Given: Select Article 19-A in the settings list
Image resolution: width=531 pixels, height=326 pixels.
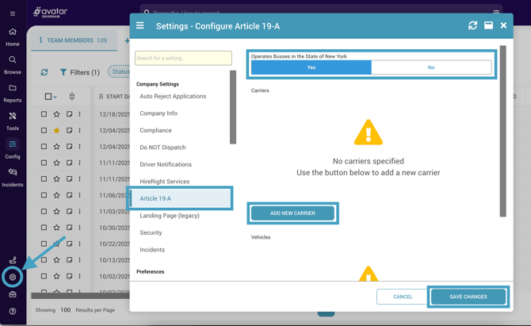Looking at the screenshot, I should 155,198.
